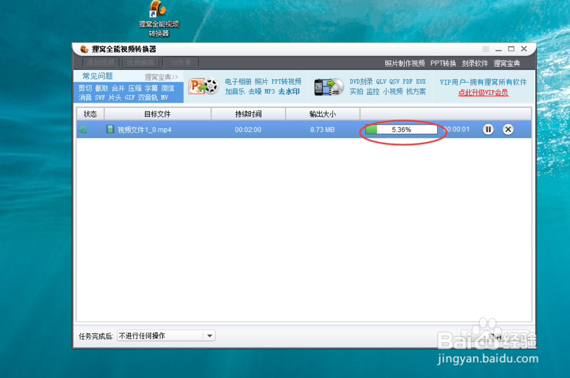Click the 输出大小 column header
The image size is (570, 378).
tap(323, 114)
